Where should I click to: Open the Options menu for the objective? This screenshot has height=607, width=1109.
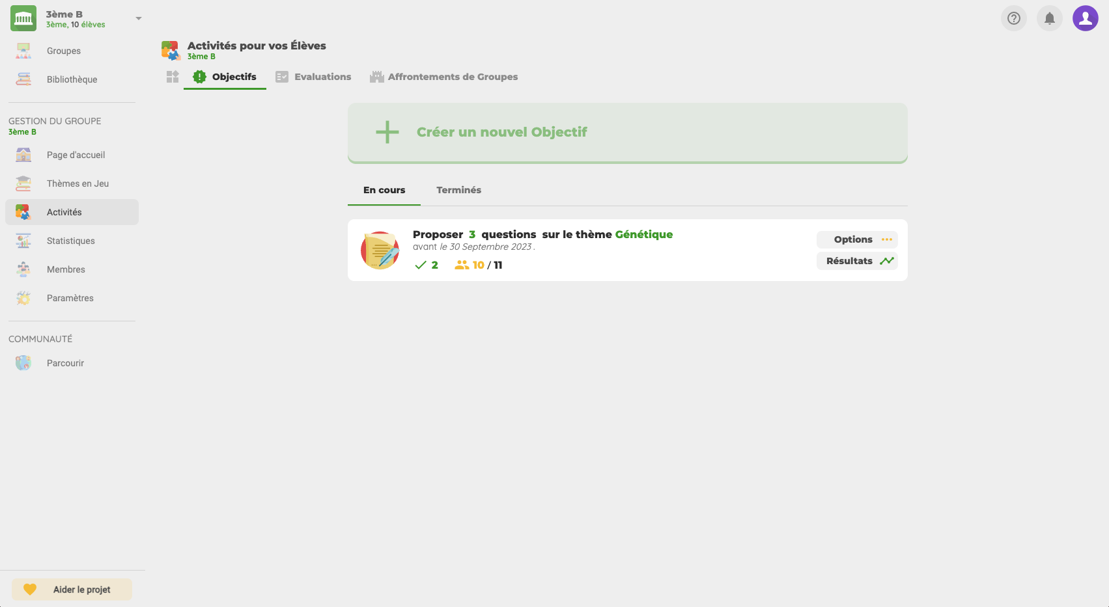[857, 239]
